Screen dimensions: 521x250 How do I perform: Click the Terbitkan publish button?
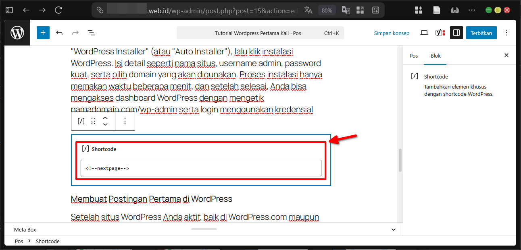(481, 33)
